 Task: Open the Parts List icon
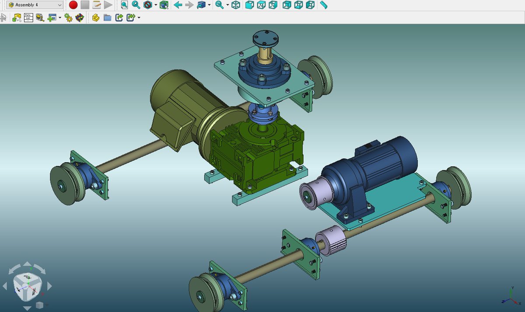[x=28, y=18]
